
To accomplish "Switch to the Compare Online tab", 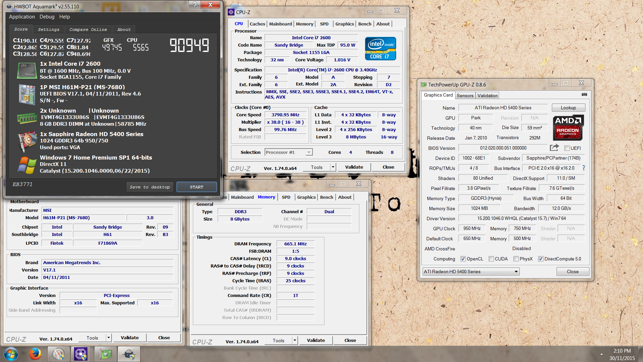I will 88,29.
